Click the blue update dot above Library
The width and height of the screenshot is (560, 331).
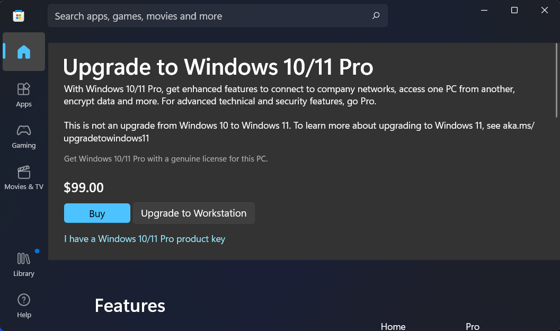pos(37,251)
